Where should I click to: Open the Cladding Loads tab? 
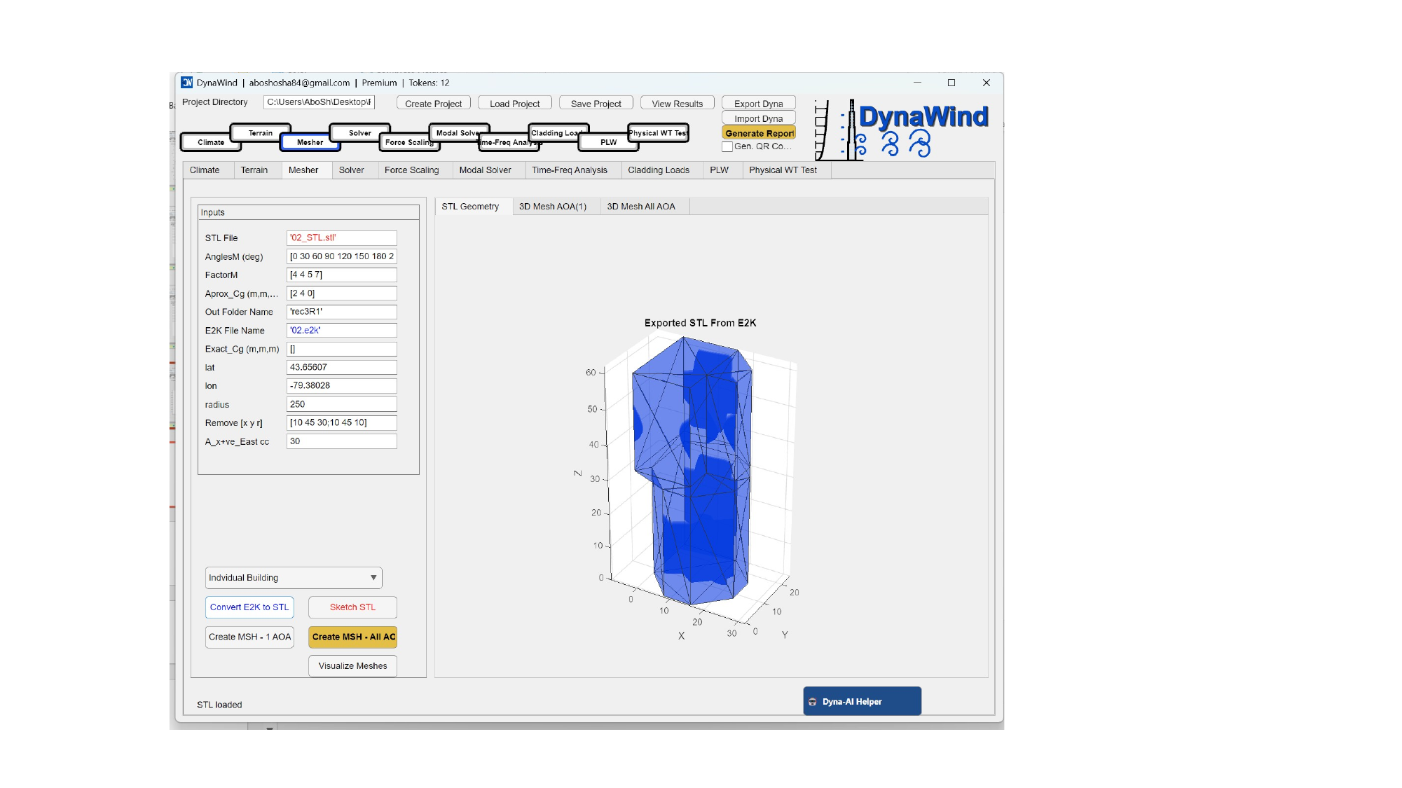click(x=658, y=170)
